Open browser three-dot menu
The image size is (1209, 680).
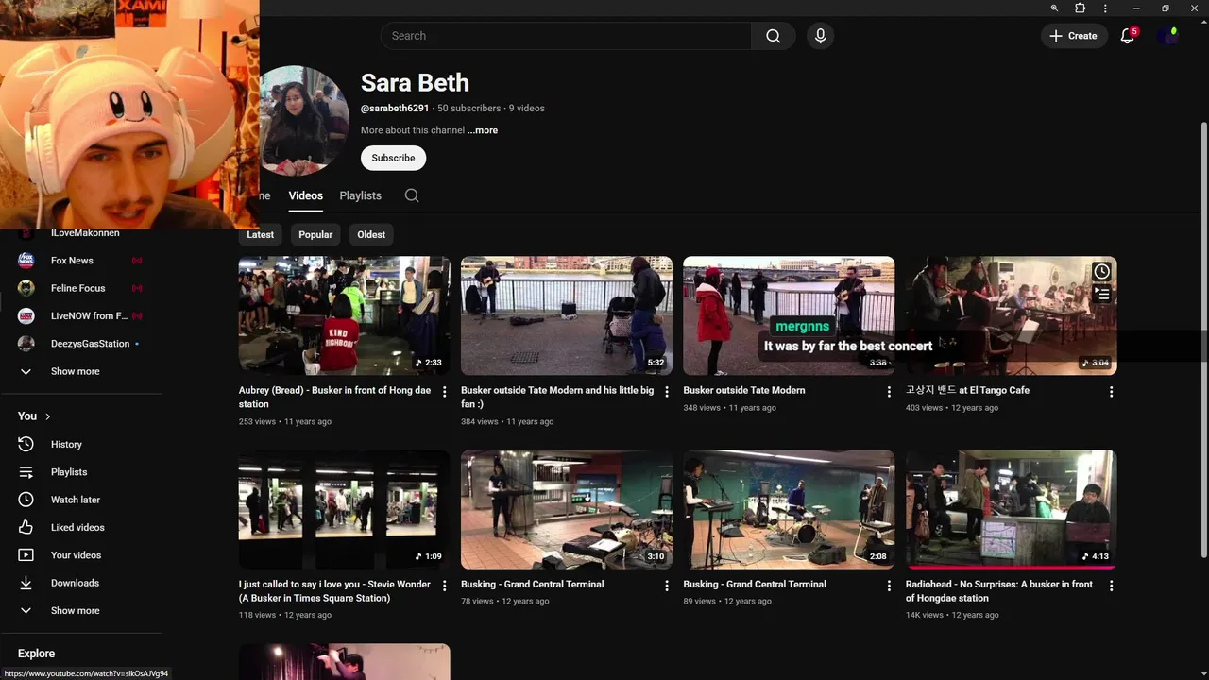[x=1105, y=8]
